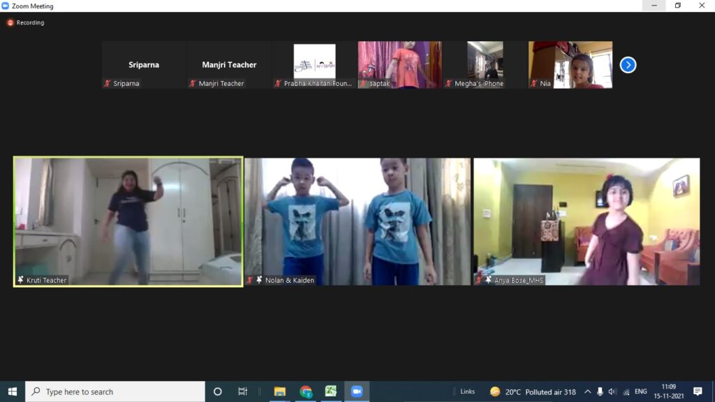
Task: Open the Windows Start menu
Action: click(13, 392)
